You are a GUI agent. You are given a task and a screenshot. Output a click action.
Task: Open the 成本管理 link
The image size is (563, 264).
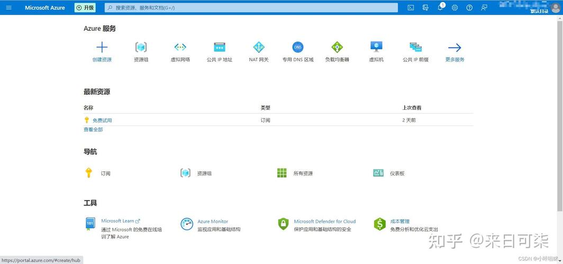coord(400,222)
